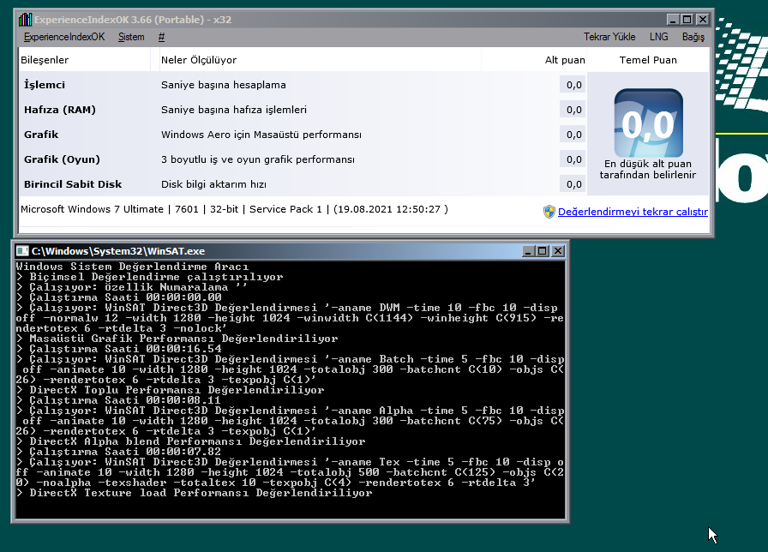Select the Hafıza (RAM) row
Screen dimensions: 768x552
click(x=303, y=110)
